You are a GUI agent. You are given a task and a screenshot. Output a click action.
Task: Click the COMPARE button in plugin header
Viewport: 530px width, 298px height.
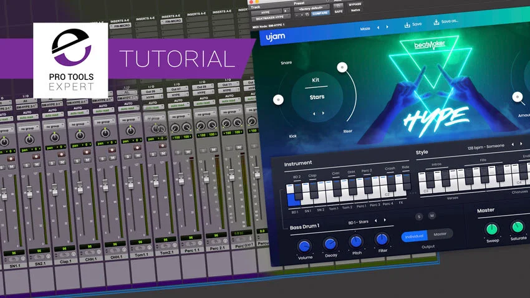[320, 14]
